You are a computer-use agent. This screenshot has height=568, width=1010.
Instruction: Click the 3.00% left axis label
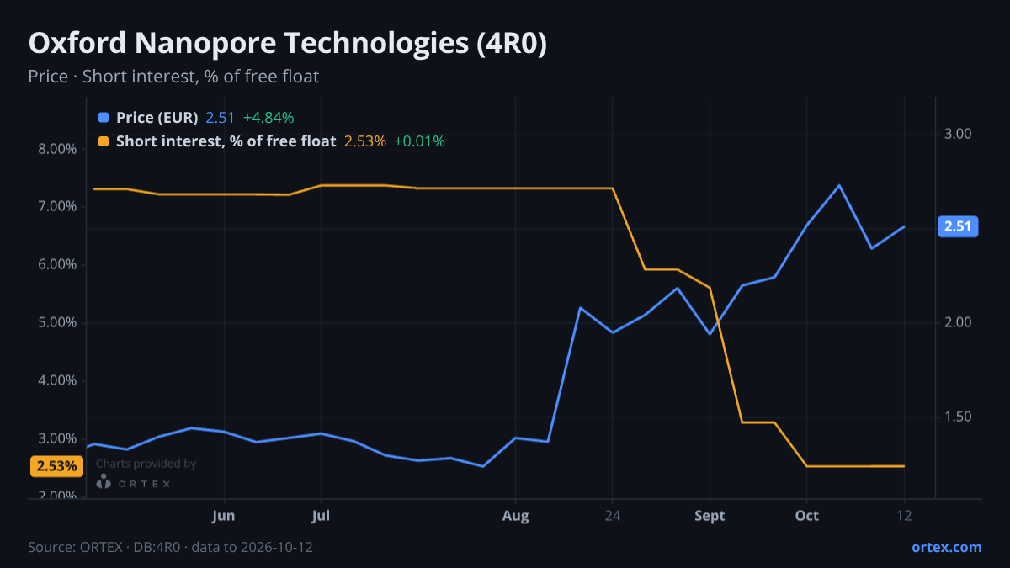tap(59, 438)
